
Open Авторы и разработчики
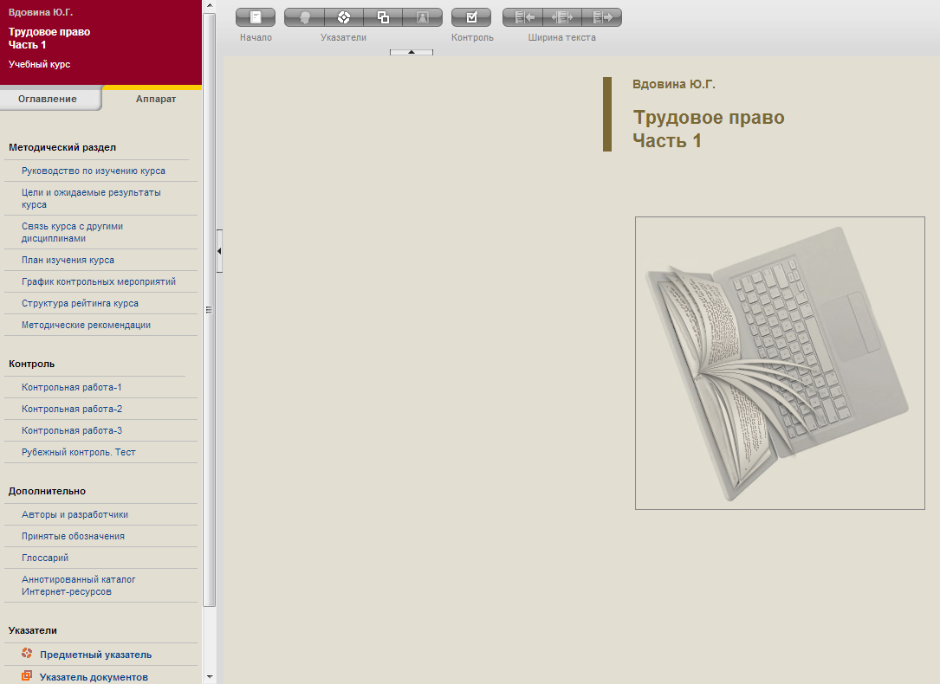coord(75,514)
